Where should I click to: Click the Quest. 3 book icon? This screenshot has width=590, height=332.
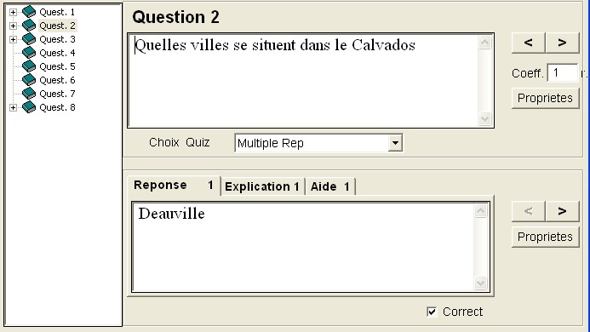[29, 39]
